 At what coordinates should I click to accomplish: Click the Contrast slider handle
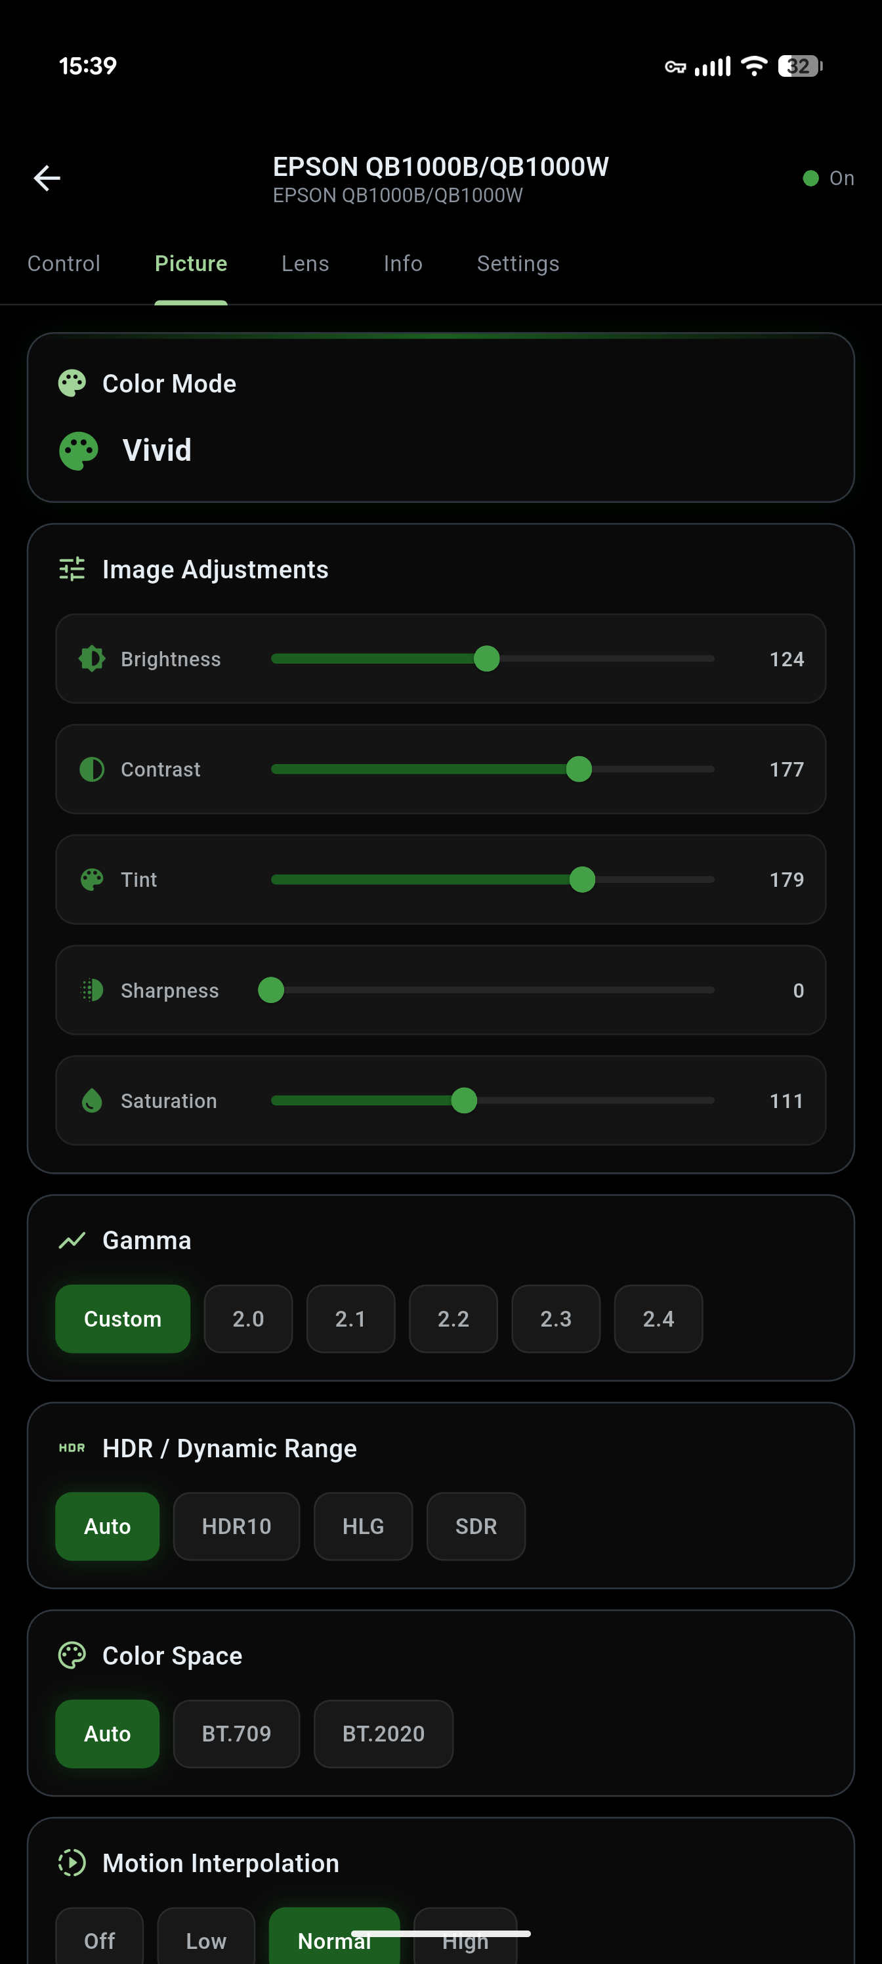click(x=579, y=769)
